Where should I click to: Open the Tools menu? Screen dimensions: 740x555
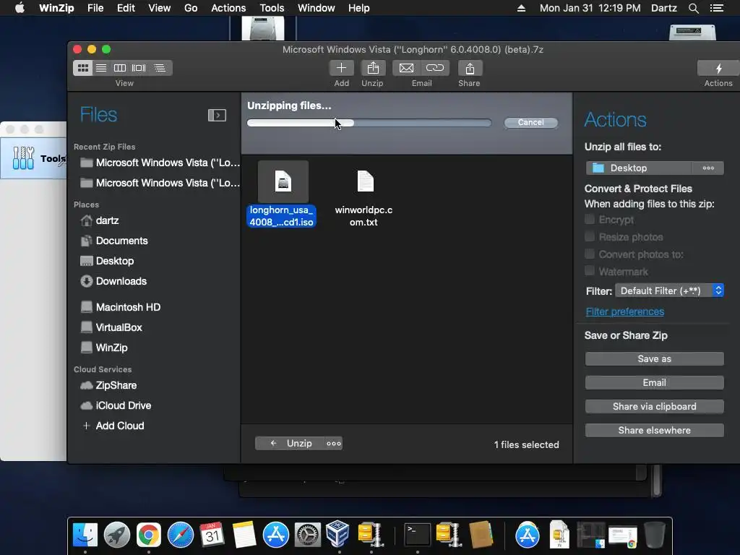tap(272, 8)
